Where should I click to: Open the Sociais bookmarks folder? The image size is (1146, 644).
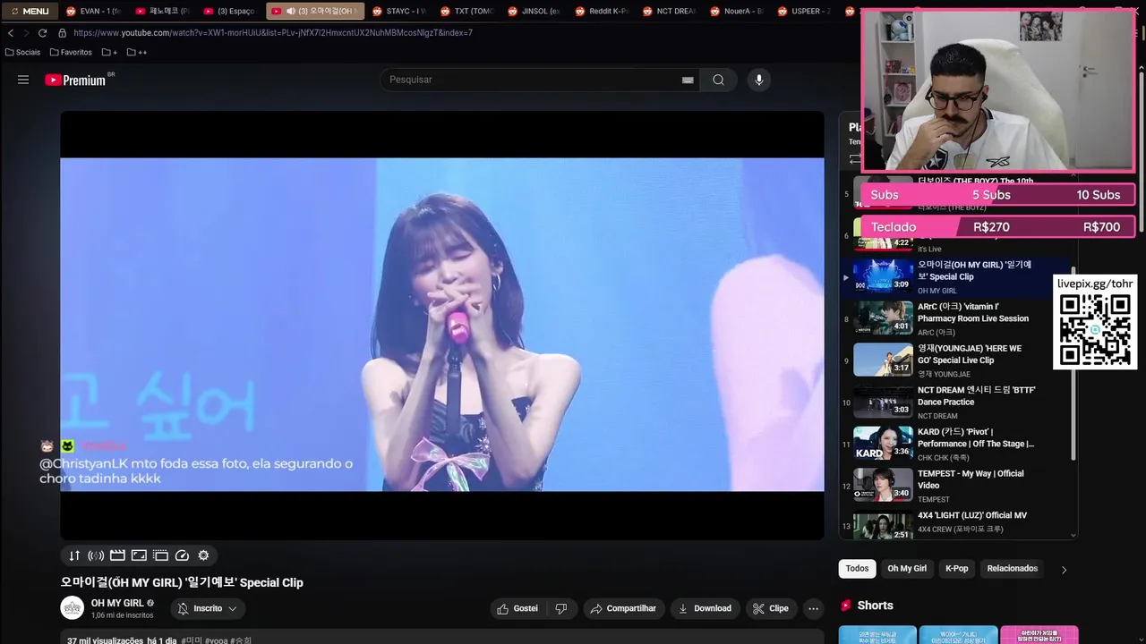(x=22, y=52)
